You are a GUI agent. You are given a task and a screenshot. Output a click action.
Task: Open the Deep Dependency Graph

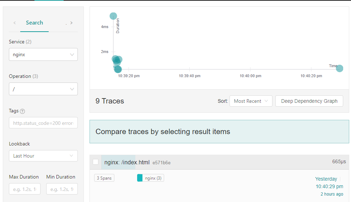click(x=309, y=101)
